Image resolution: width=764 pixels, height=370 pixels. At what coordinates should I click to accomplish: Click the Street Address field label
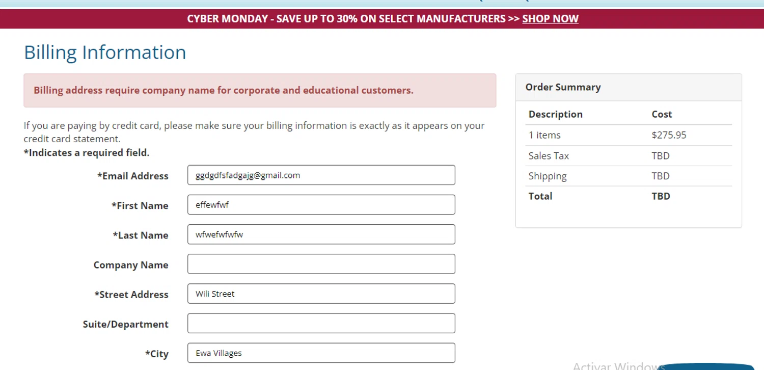click(x=131, y=295)
